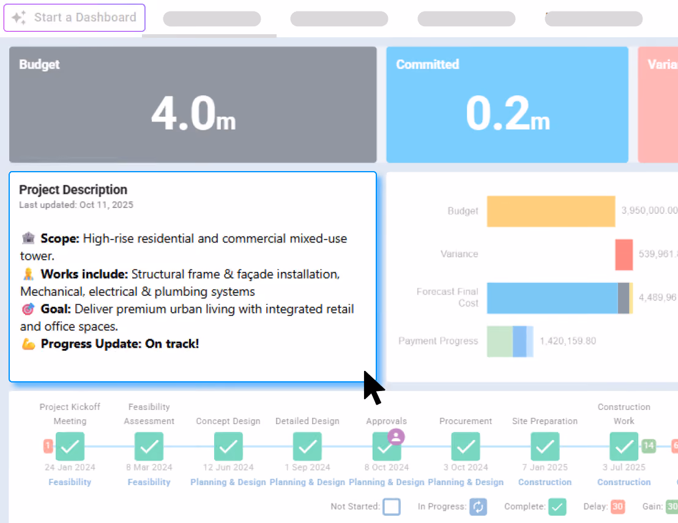Click Planning & Design link under 3 Oct 2024
Screen dimensions: 678x523
tap(466, 482)
